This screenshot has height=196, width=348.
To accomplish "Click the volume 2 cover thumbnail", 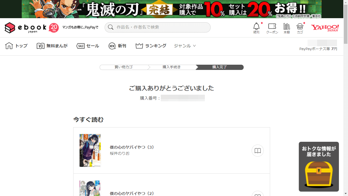I will [x=90, y=188].
